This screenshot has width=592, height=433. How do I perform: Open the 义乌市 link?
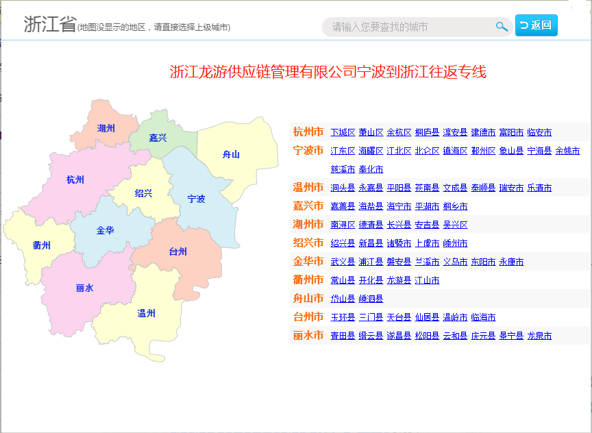pyautogui.click(x=455, y=262)
